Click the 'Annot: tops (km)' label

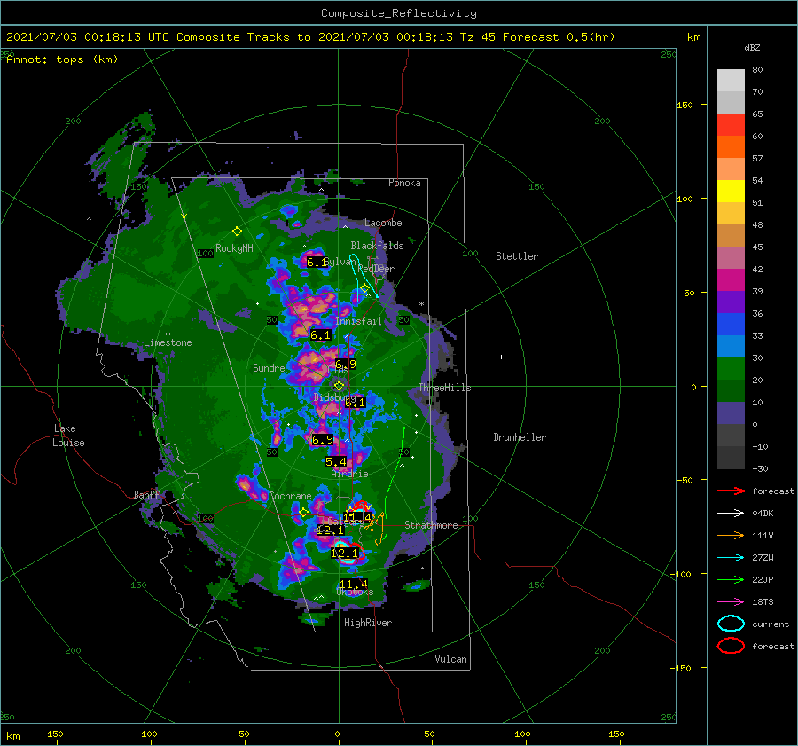[x=62, y=59]
